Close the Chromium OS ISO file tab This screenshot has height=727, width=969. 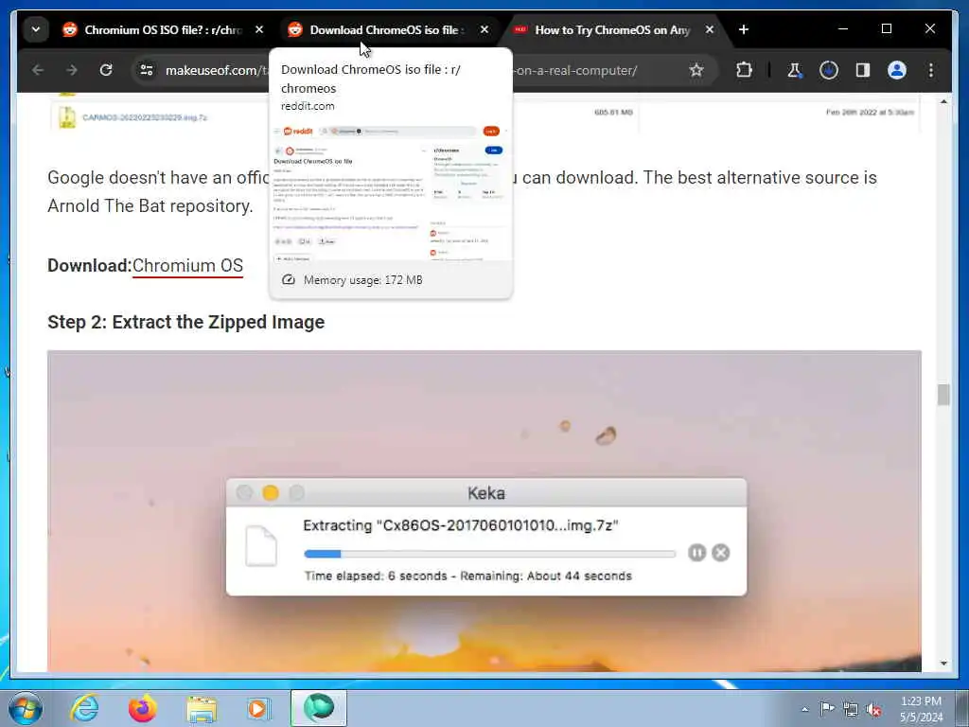click(259, 29)
